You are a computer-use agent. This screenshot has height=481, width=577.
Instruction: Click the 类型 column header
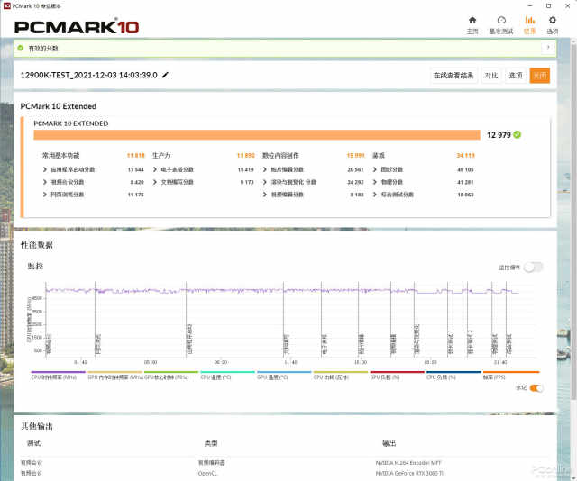[x=211, y=443]
